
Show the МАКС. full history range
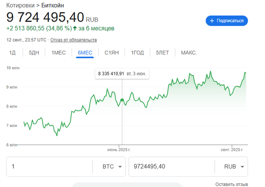point(189,53)
